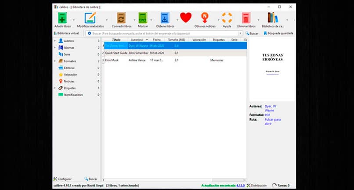Select Valoración in tag browser
Image resolution: width=354 pixels, height=190 pixels.
click(70, 75)
